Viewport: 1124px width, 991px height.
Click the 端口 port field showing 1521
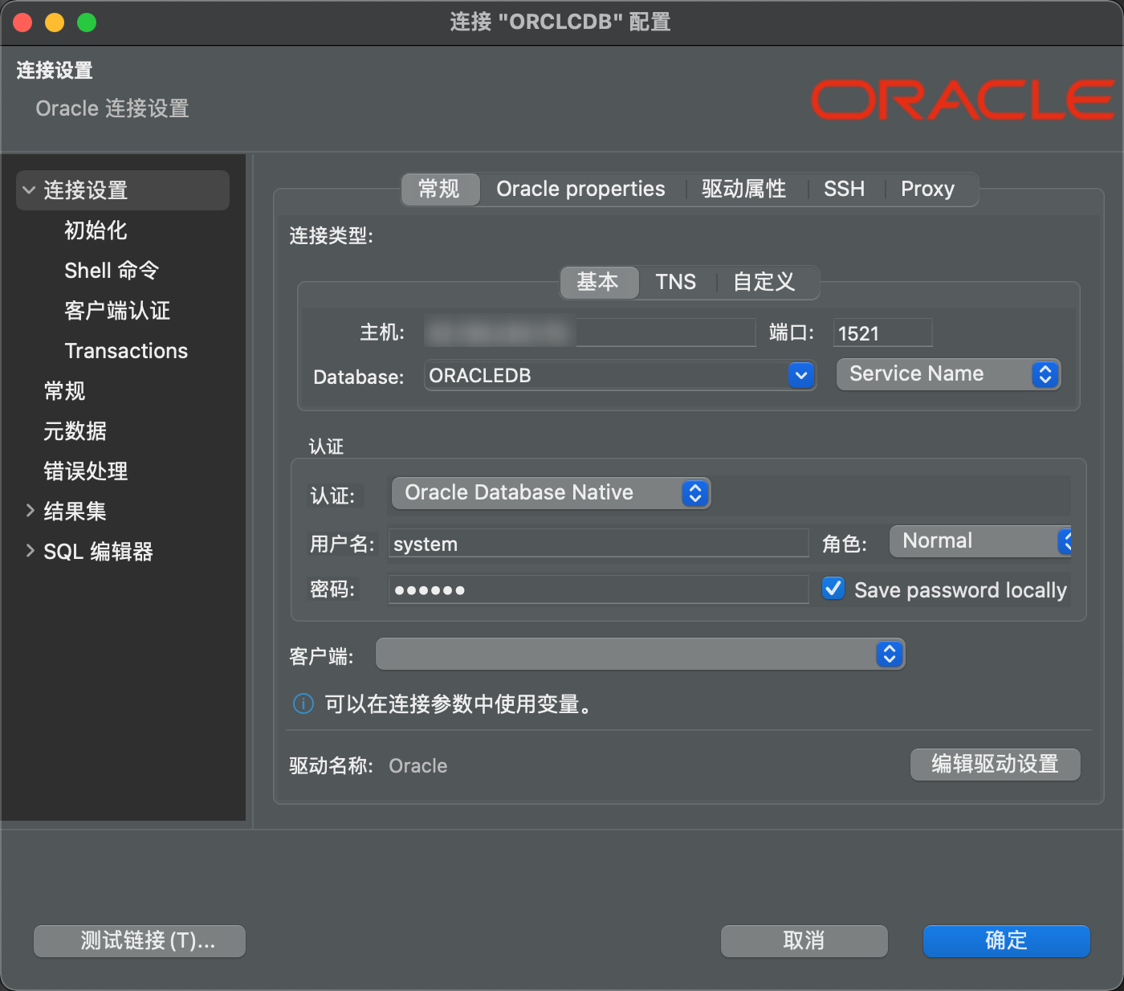pos(882,332)
